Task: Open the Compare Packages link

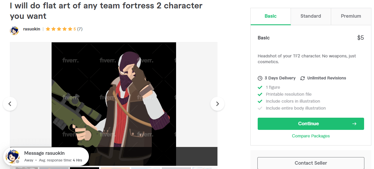Action: [311, 136]
